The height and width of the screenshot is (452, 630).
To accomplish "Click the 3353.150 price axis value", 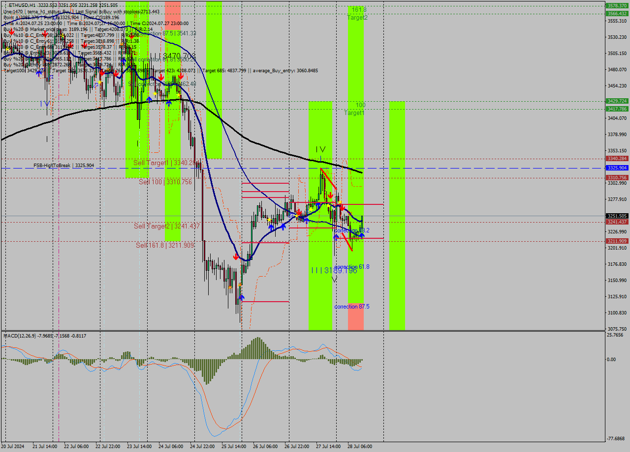I will (617, 150).
